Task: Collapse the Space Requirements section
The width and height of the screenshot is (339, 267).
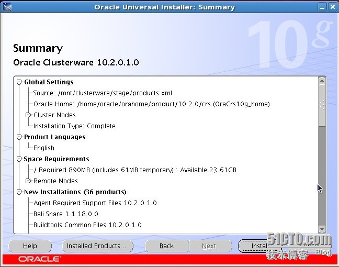Action: click(x=19, y=159)
